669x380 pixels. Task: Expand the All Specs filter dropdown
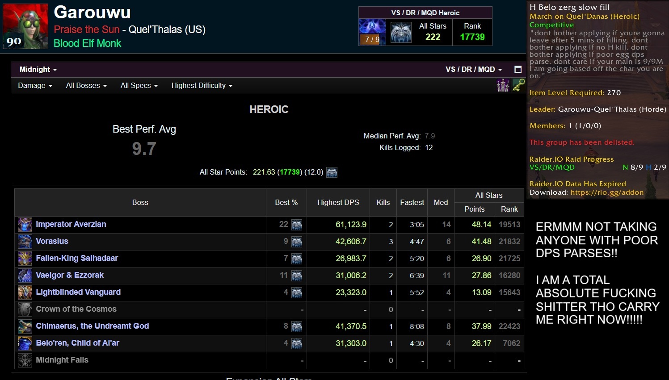coord(139,86)
